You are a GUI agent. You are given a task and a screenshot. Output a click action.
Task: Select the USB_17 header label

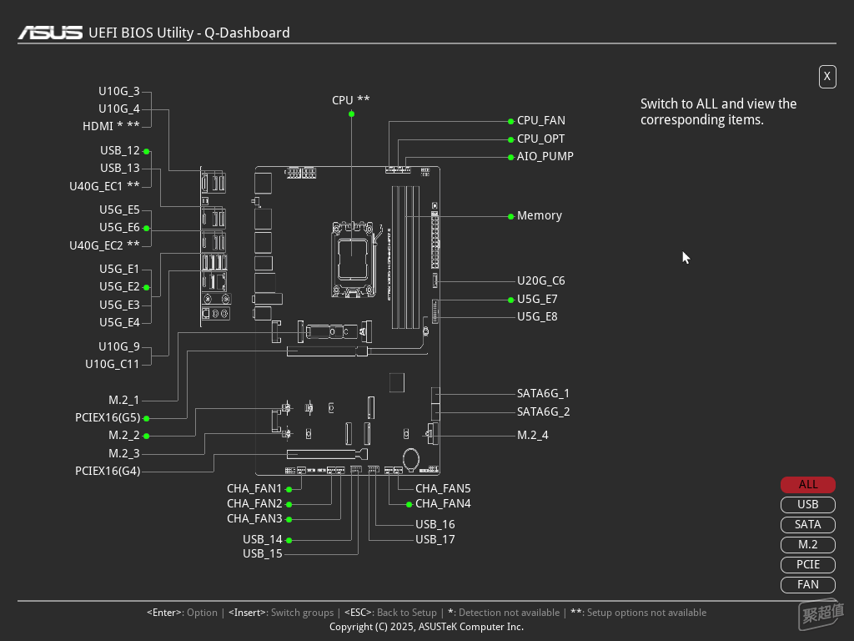[435, 540]
